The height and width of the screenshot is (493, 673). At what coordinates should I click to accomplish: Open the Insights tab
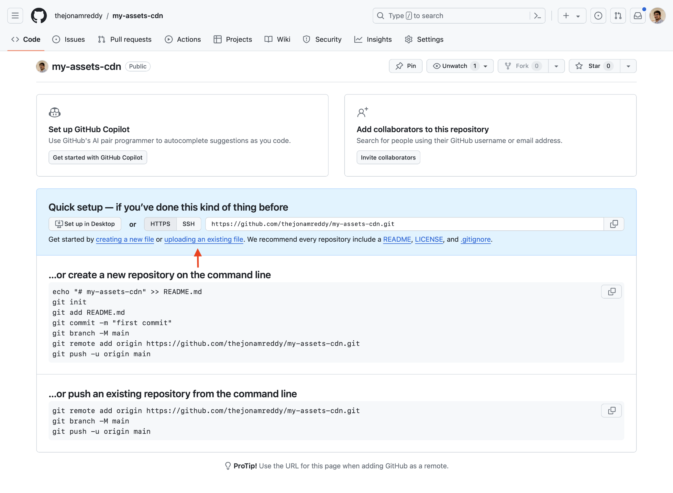click(x=373, y=39)
